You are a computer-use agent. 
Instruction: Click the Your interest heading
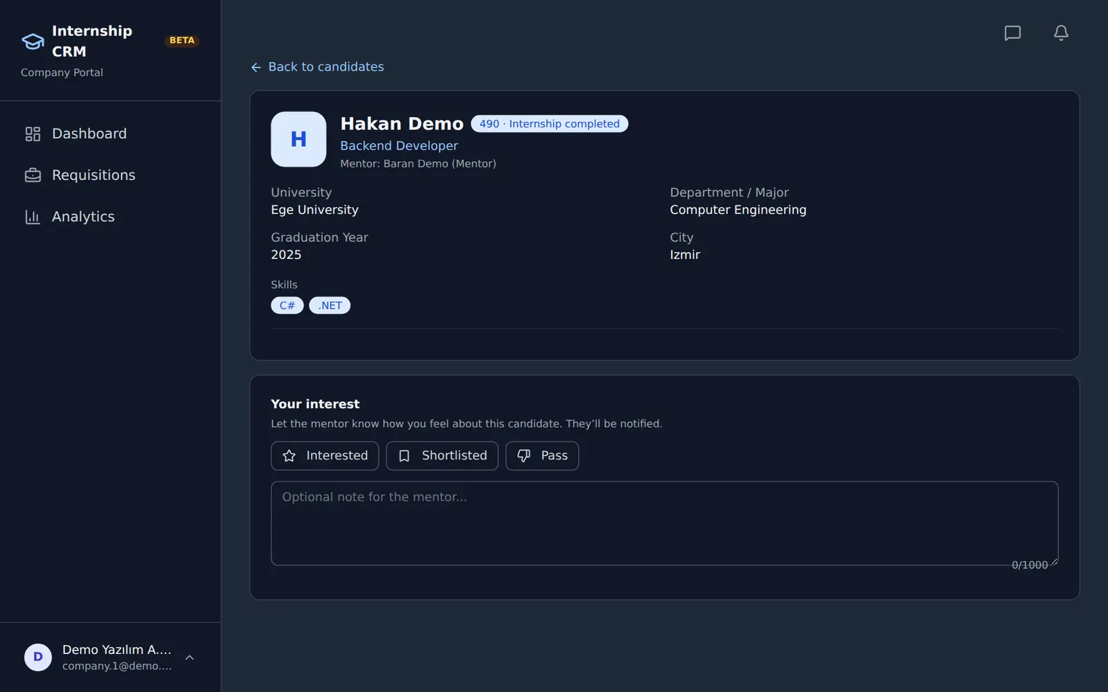[315, 404]
